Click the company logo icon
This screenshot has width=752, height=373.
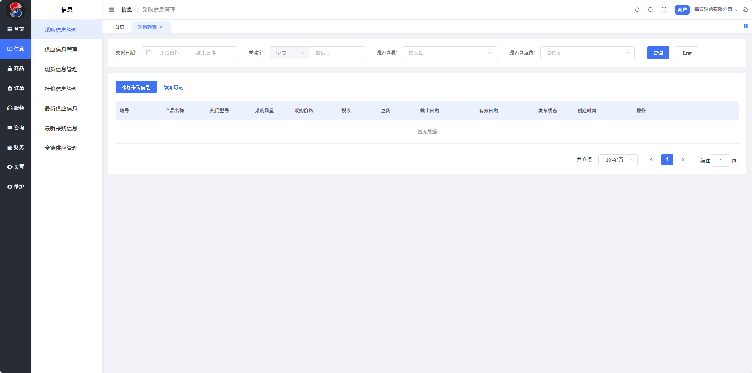click(16, 10)
